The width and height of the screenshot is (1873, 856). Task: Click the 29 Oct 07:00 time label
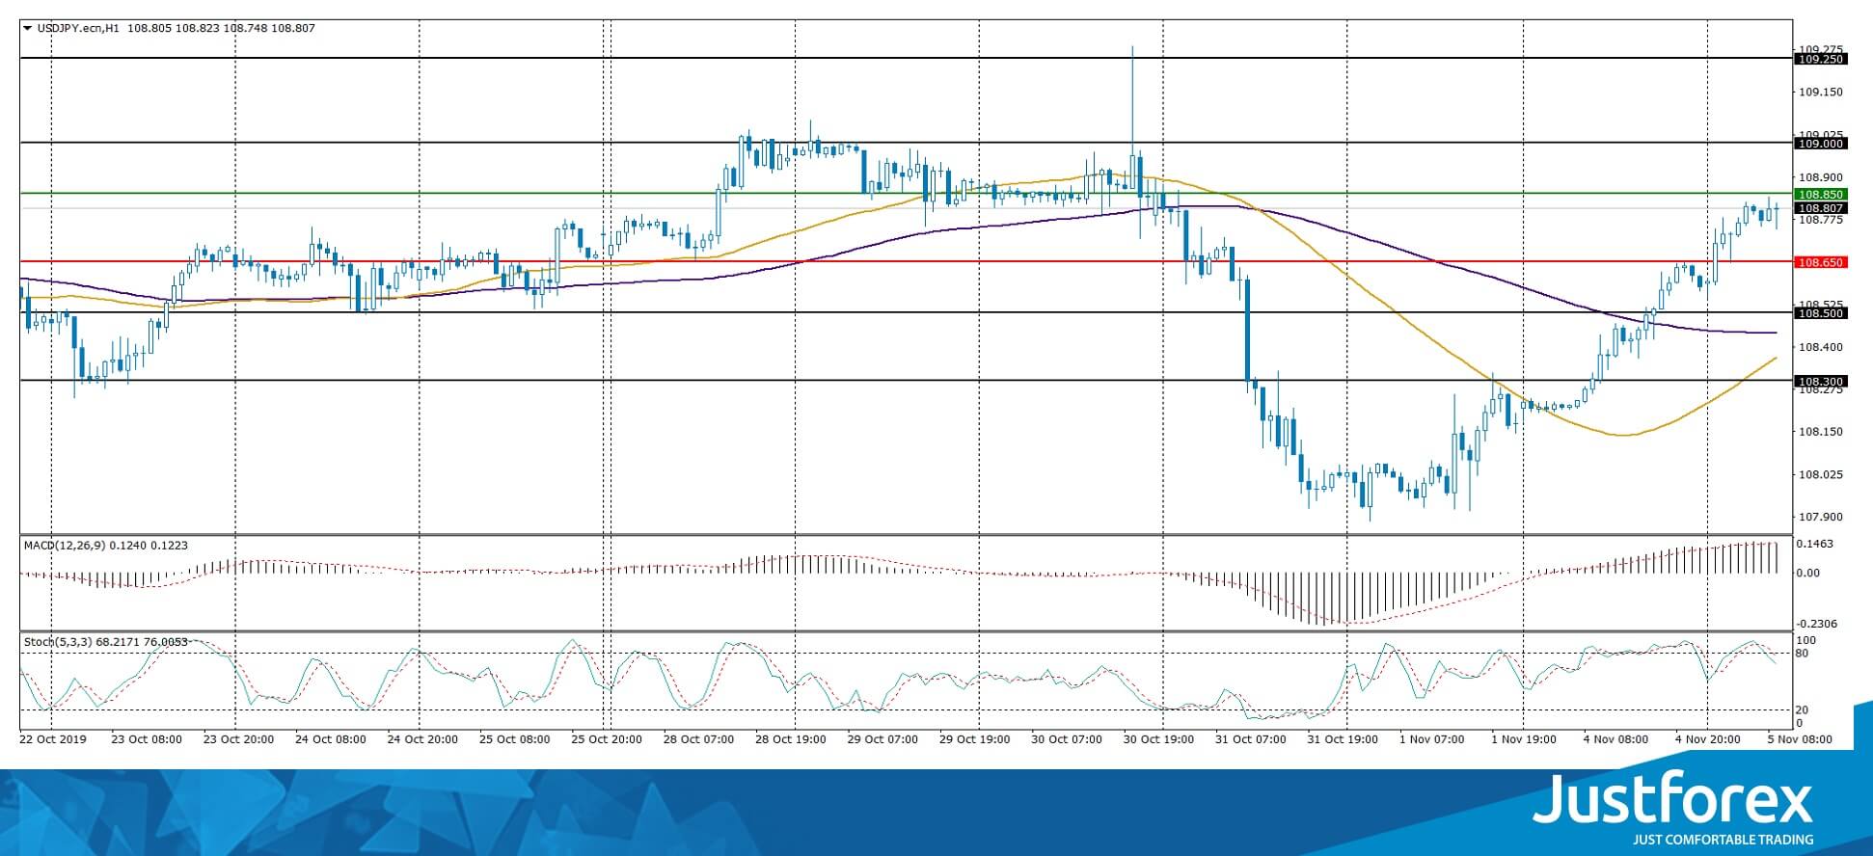tap(883, 739)
